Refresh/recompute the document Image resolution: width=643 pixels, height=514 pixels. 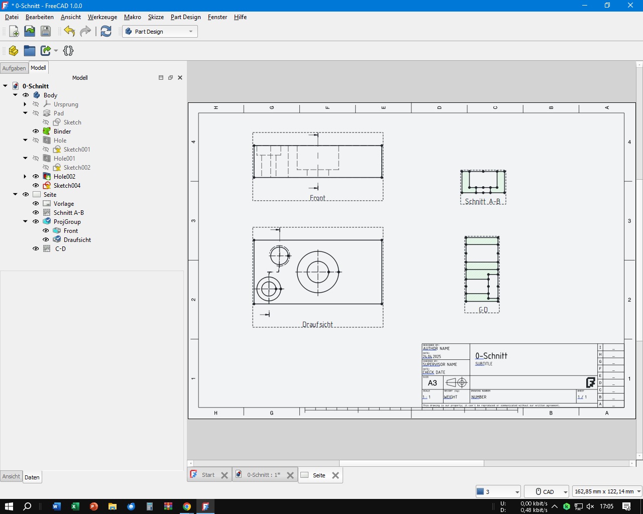pyautogui.click(x=106, y=31)
